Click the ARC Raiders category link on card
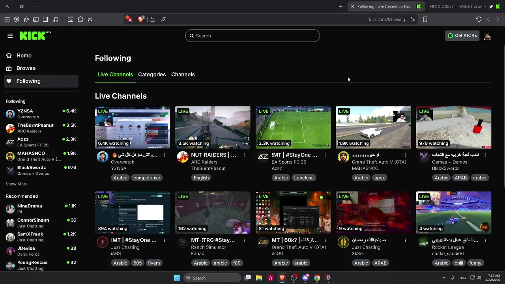The width and height of the screenshot is (505, 284). click(204, 162)
